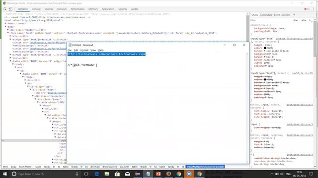
Task: Open the Audits tab
Action: point(135,9)
